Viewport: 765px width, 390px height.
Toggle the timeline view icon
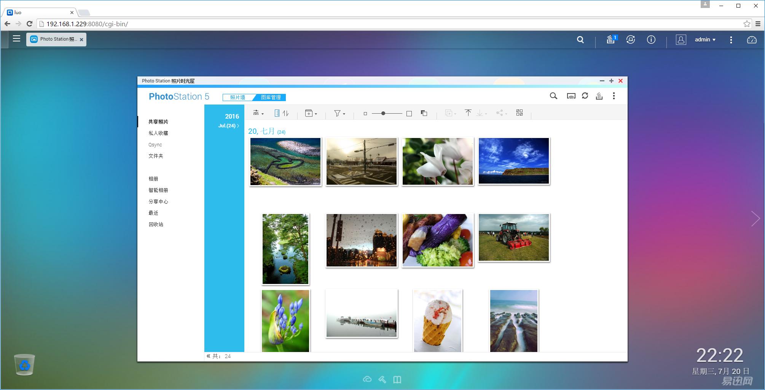tap(277, 113)
